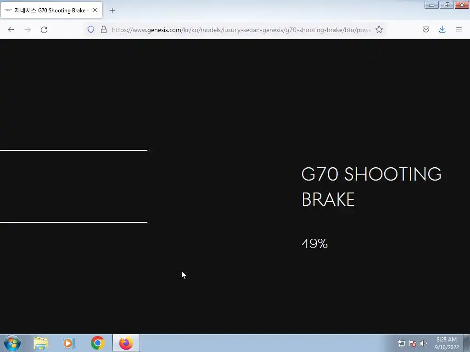
Task: Open the Firefox application menu
Action: pos(459,29)
